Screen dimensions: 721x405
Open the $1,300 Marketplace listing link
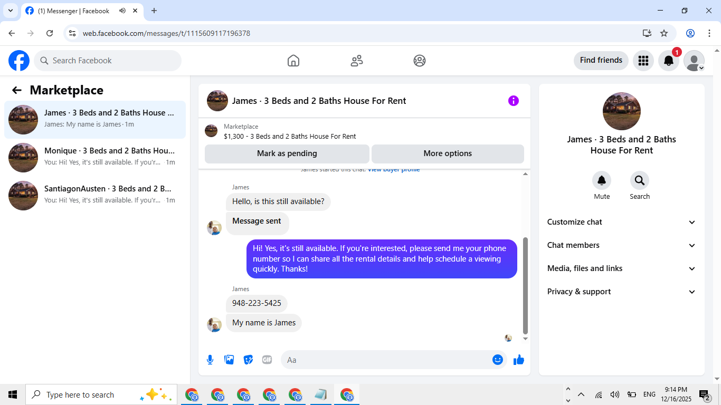290,136
